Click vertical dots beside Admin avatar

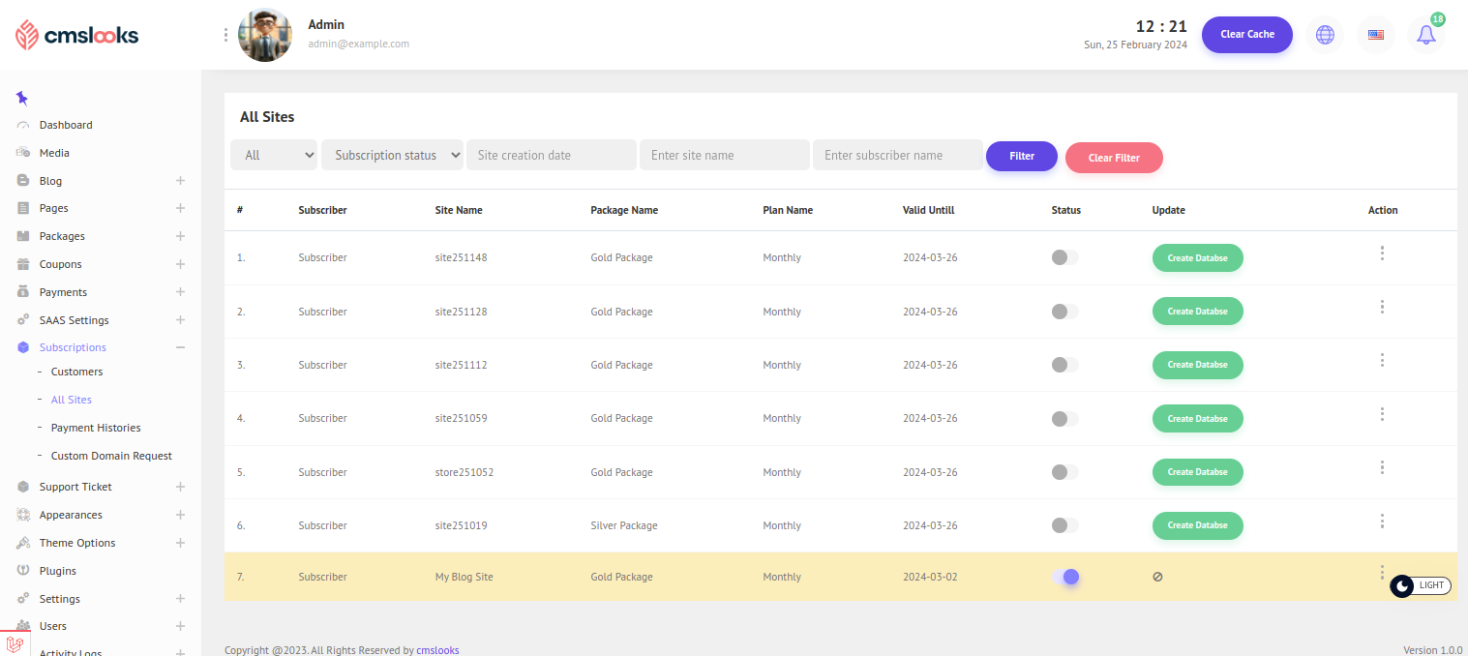pyautogui.click(x=225, y=35)
